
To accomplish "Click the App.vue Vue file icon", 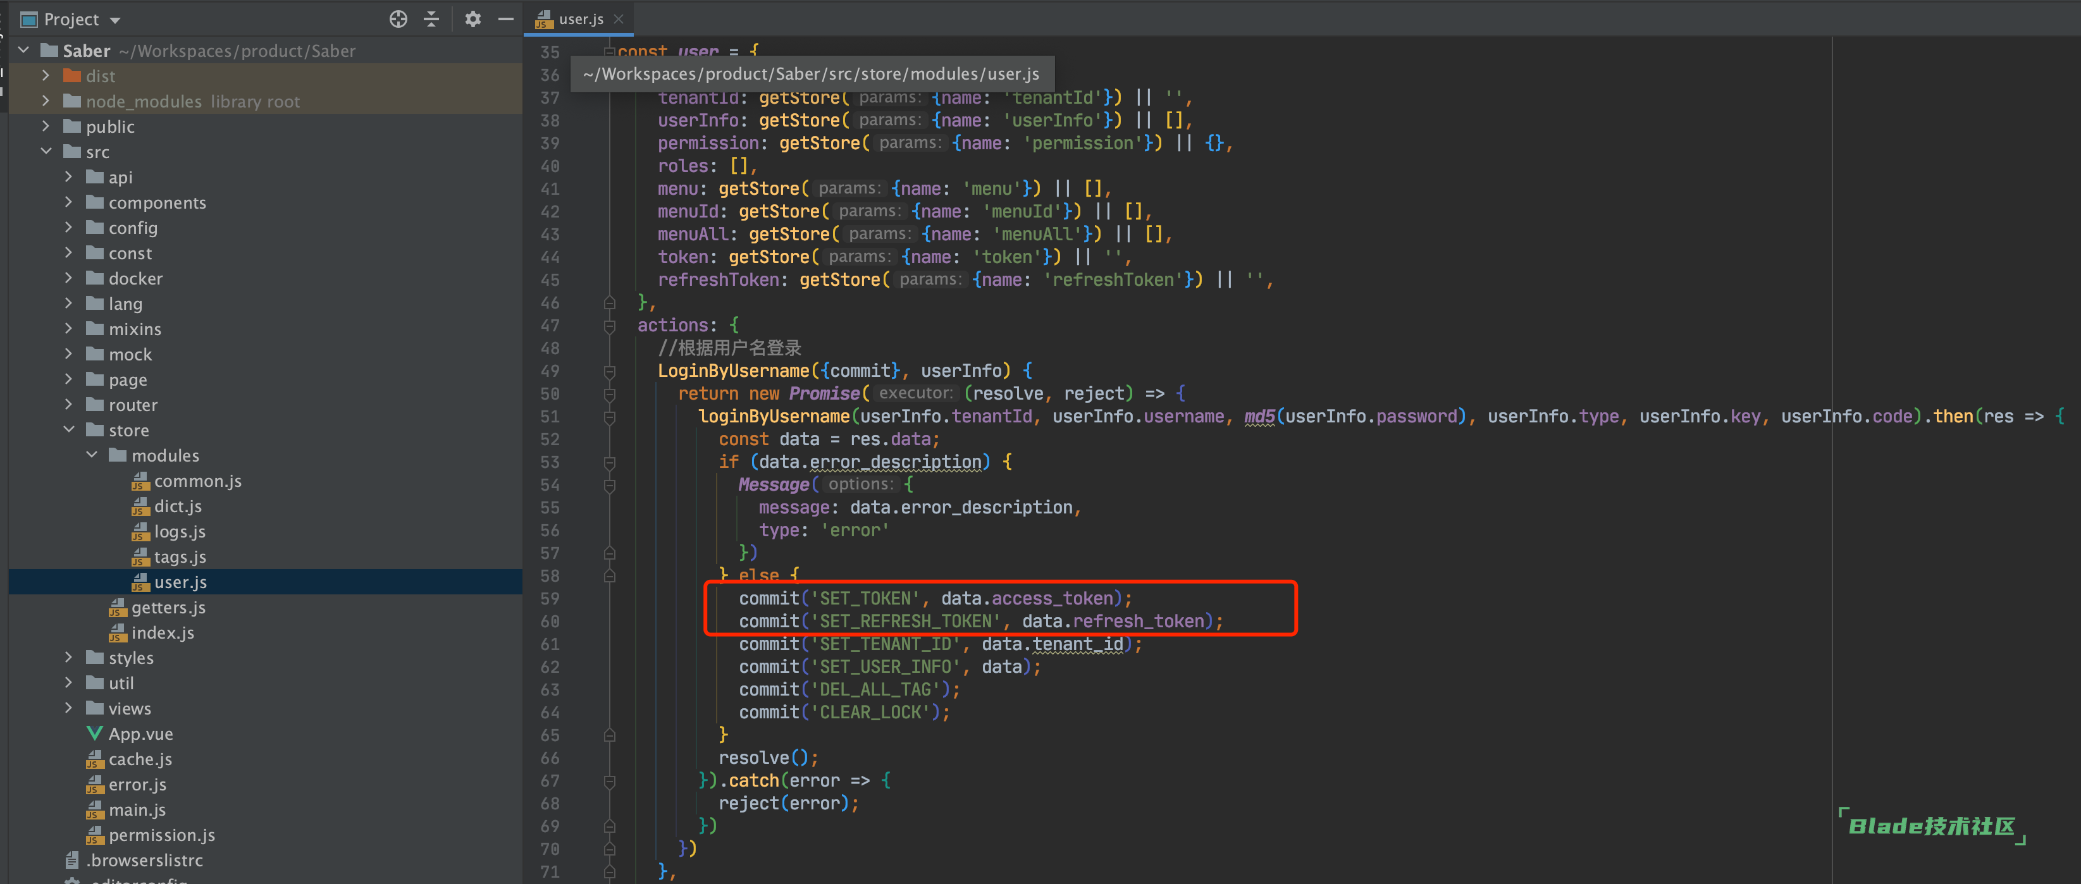I will tap(94, 733).
